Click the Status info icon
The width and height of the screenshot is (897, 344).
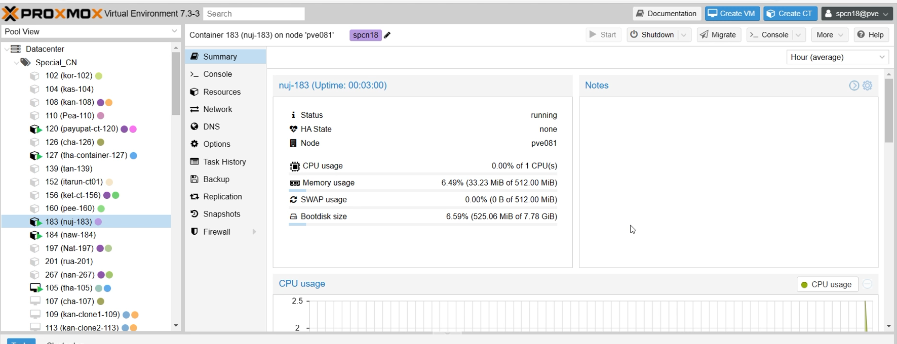293,115
